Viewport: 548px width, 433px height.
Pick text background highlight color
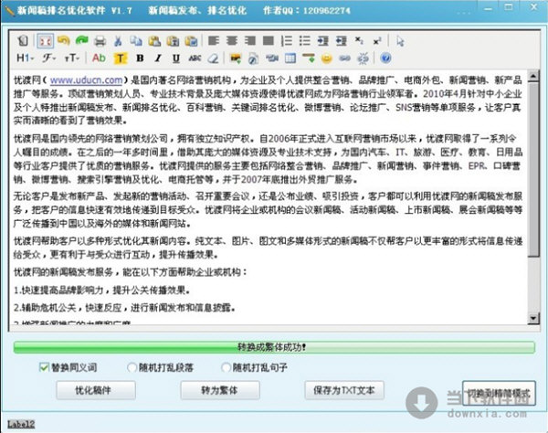pyautogui.click(x=120, y=58)
